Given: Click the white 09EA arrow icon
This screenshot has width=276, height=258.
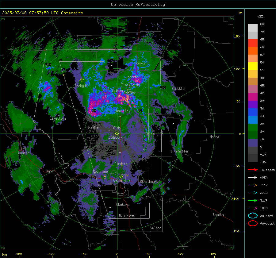Looking at the screenshot, I should pos(253,178).
